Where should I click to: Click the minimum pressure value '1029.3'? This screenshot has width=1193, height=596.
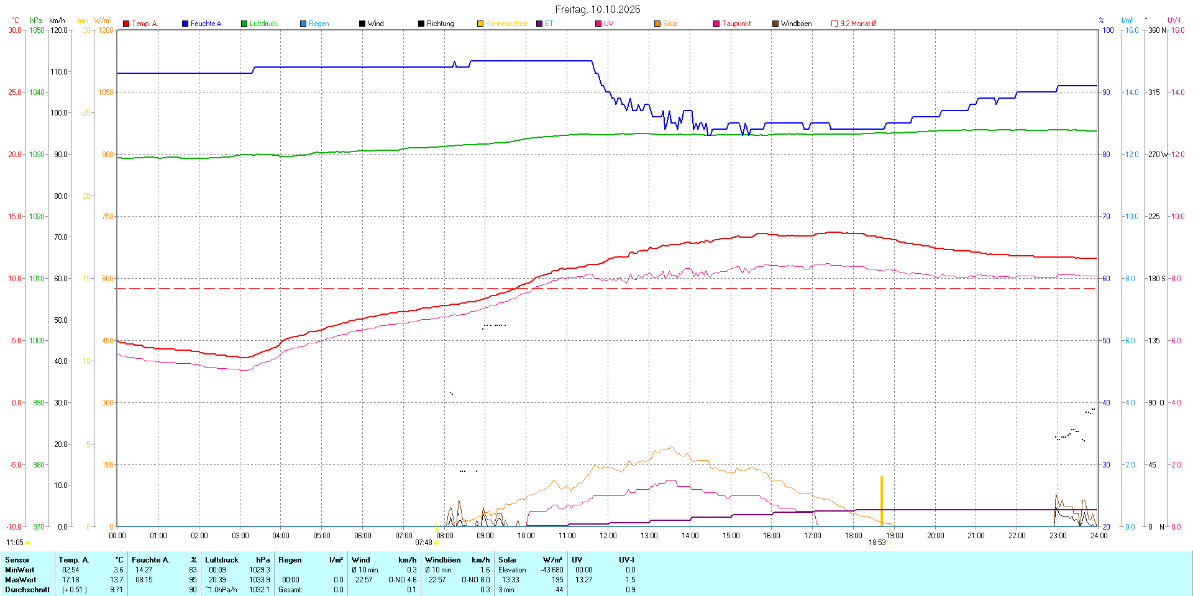260,570
